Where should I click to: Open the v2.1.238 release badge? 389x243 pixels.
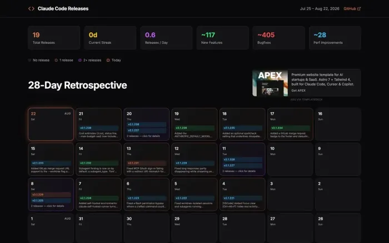[146, 124]
